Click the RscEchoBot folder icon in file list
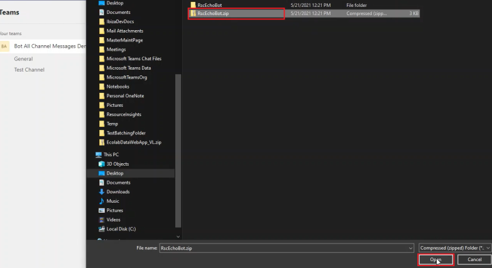The height and width of the screenshot is (268, 492). point(193,5)
